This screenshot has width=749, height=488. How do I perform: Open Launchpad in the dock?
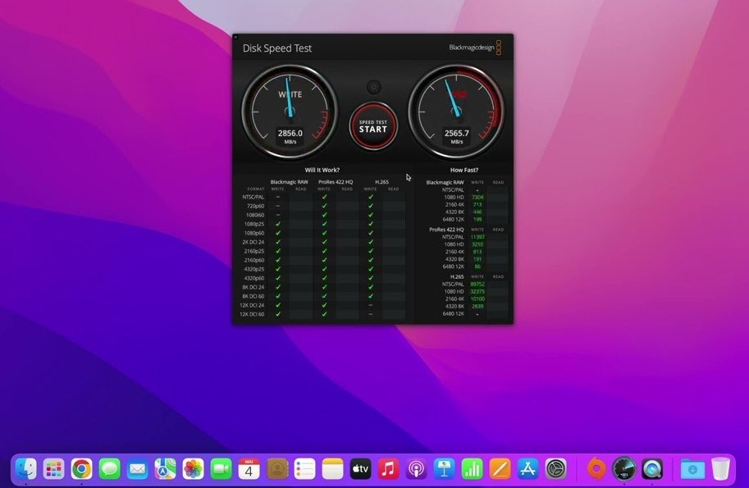[x=53, y=469]
